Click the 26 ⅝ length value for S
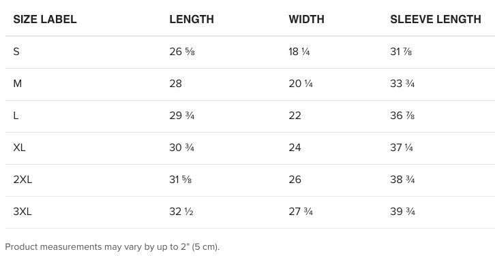Viewport: 495px width, 262px height. 182,51
